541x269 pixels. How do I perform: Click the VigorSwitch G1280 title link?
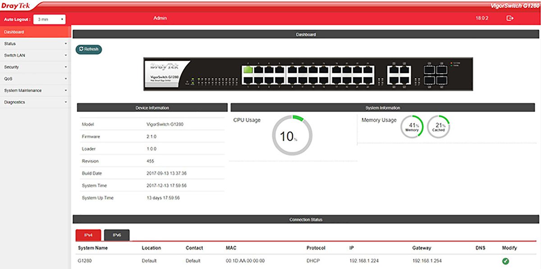click(514, 5)
